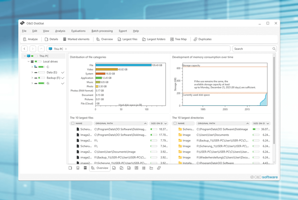The height and width of the screenshot is (200, 298).
Task: Open Largest files in the toolbar
Action: click(127, 39)
